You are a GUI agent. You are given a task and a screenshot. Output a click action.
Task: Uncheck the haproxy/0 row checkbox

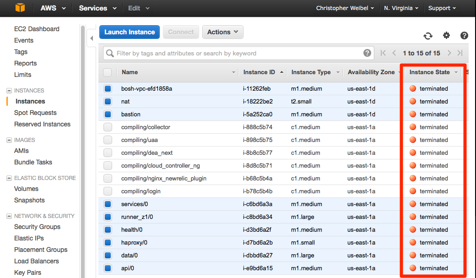coord(108,242)
